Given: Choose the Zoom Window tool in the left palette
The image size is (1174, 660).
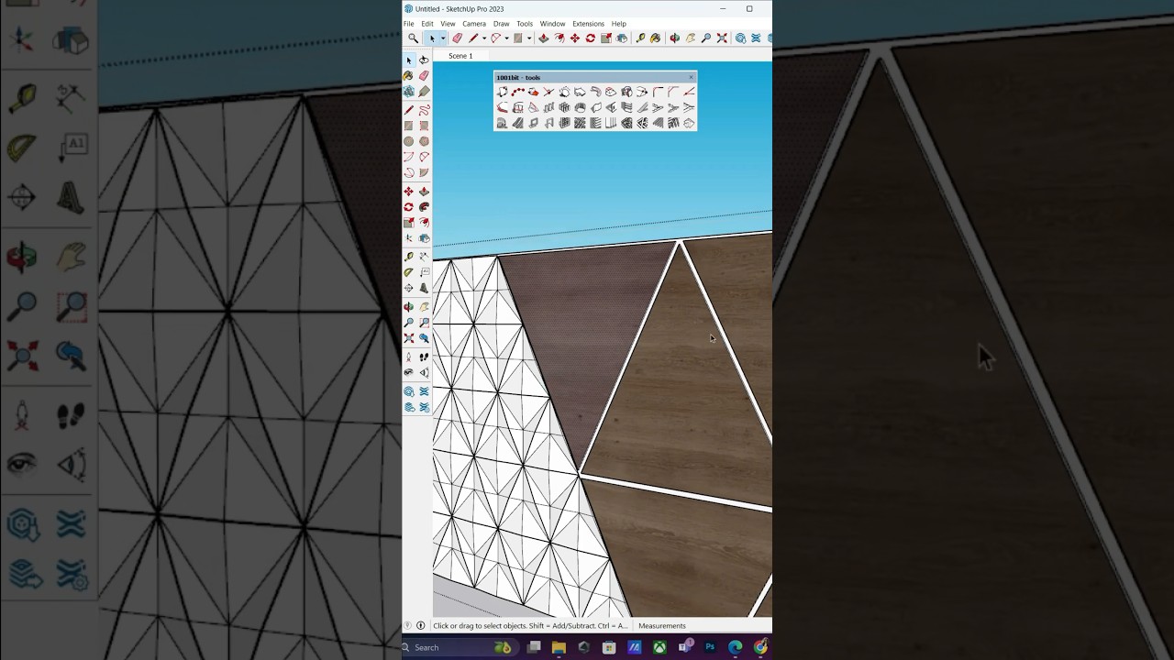Looking at the screenshot, I should coord(424,322).
